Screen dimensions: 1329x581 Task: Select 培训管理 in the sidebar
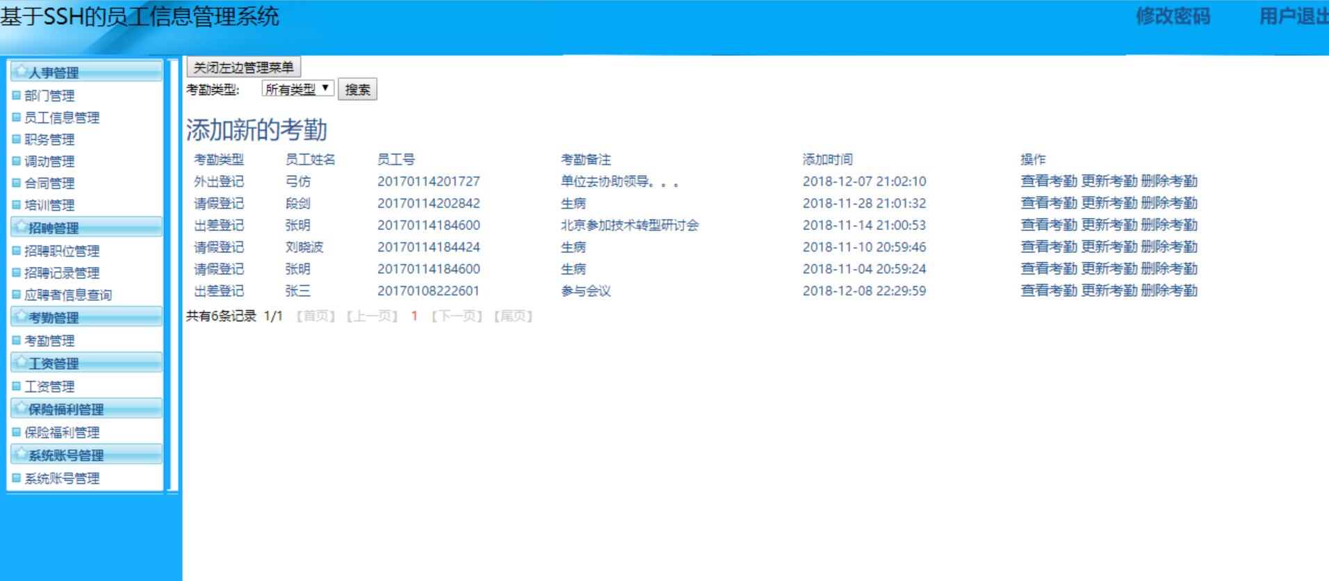click(49, 205)
